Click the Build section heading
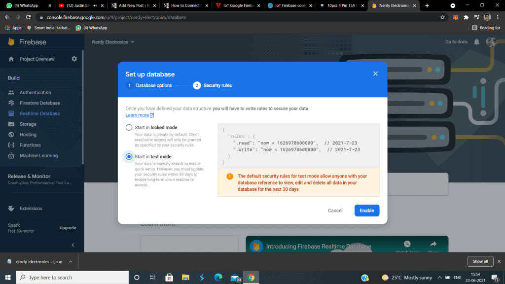505x284 pixels. 13,78
